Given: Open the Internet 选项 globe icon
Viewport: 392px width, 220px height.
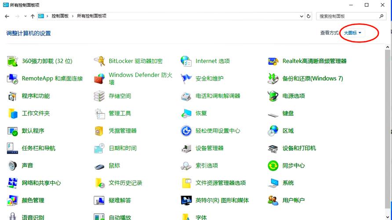Looking at the screenshot, I should (186, 61).
